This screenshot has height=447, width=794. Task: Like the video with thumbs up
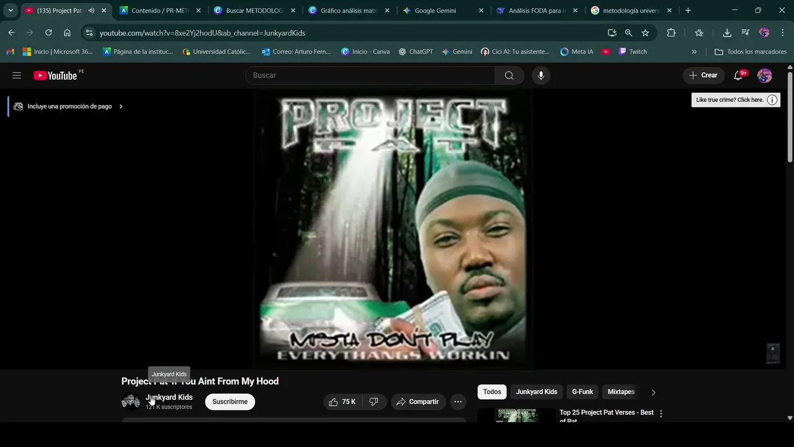pyautogui.click(x=342, y=402)
